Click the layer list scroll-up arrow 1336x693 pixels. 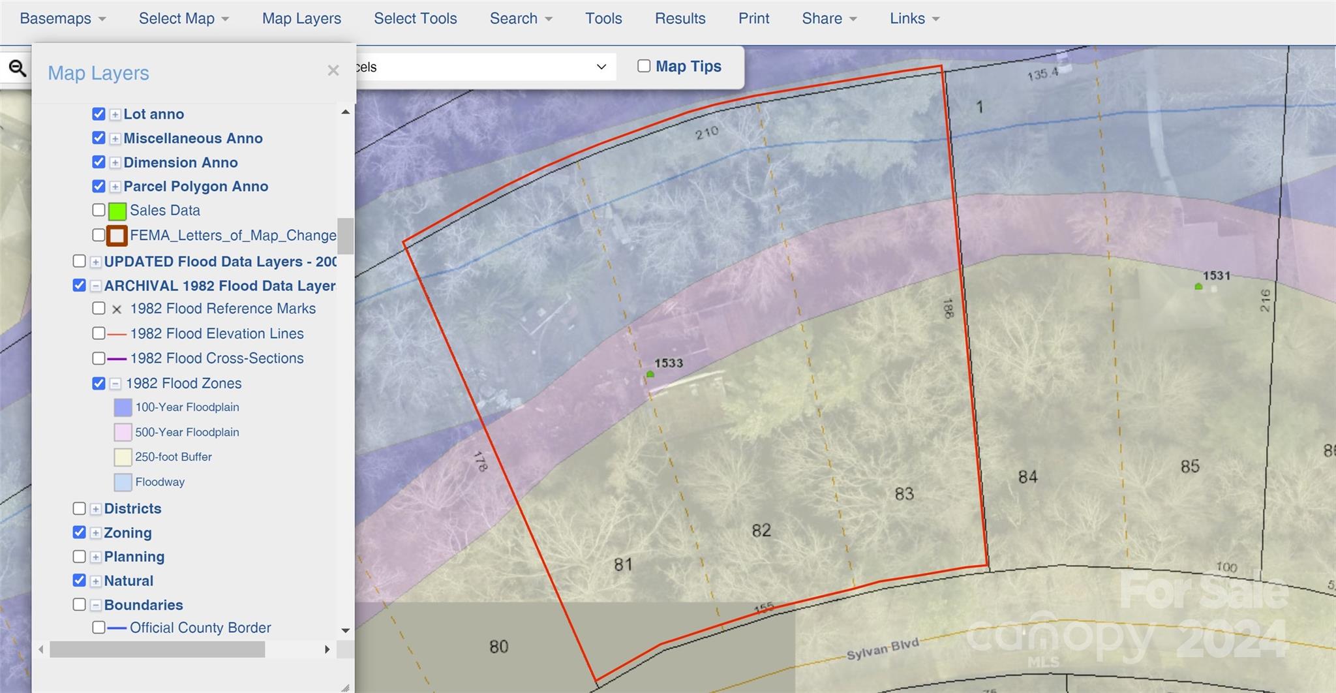coord(346,112)
